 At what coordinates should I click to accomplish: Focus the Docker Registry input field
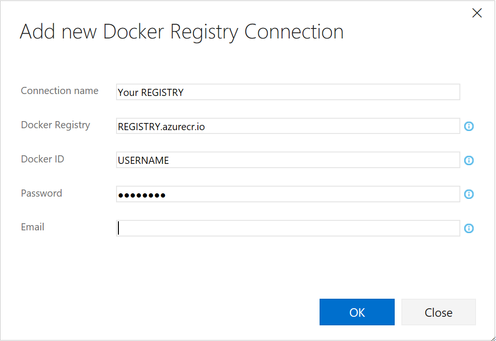(288, 126)
